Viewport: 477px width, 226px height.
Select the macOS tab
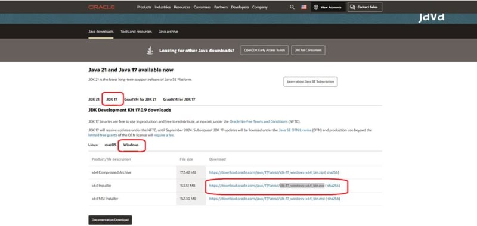(x=110, y=145)
